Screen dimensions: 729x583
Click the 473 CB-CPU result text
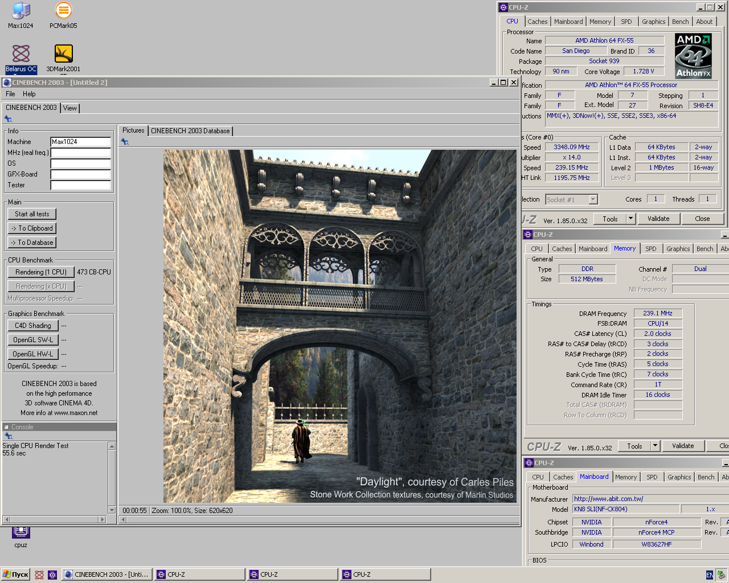pyautogui.click(x=94, y=272)
